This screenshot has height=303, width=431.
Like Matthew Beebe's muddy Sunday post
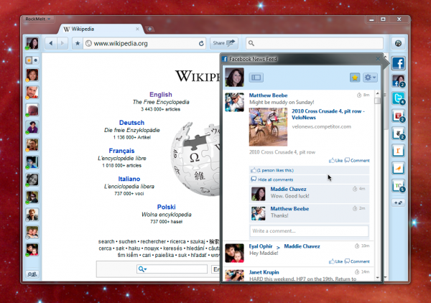[x=335, y=160]
